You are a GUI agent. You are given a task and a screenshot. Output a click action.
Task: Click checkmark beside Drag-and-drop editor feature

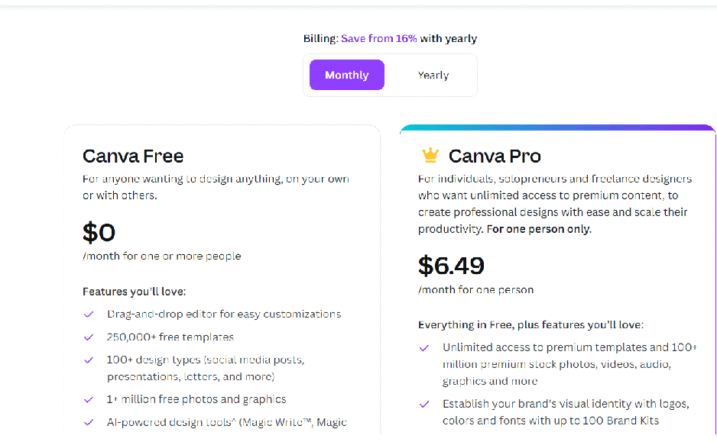(x=89, y=314)
